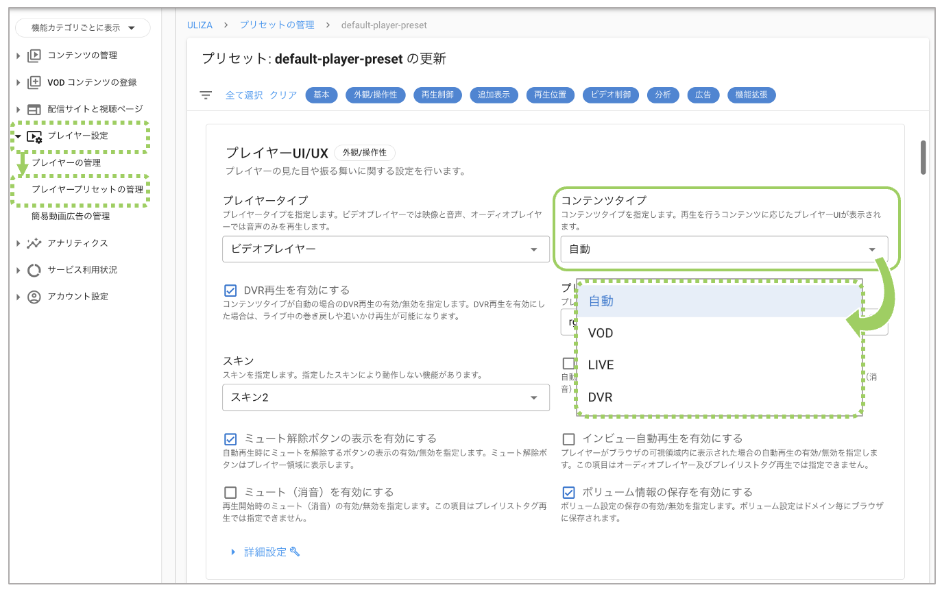Click the VOD コンテンツの登録 plus icon
The image size is (942, 592).
34,82
